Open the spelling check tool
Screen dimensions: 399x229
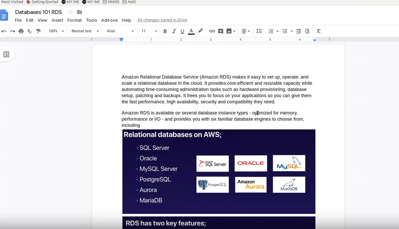point(29,31)
